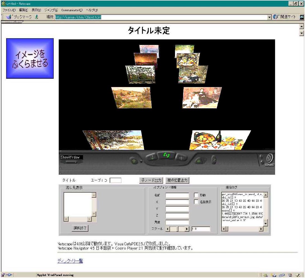Click the イメージをふくらませる blue banner

[30, 59]
